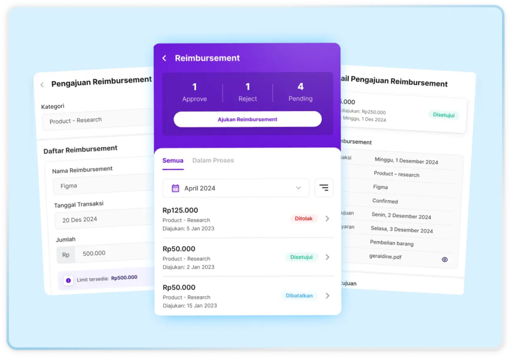Screen dimensions: 511x358
Task: Click the Pending count of 4
Action: coord(300,92)
